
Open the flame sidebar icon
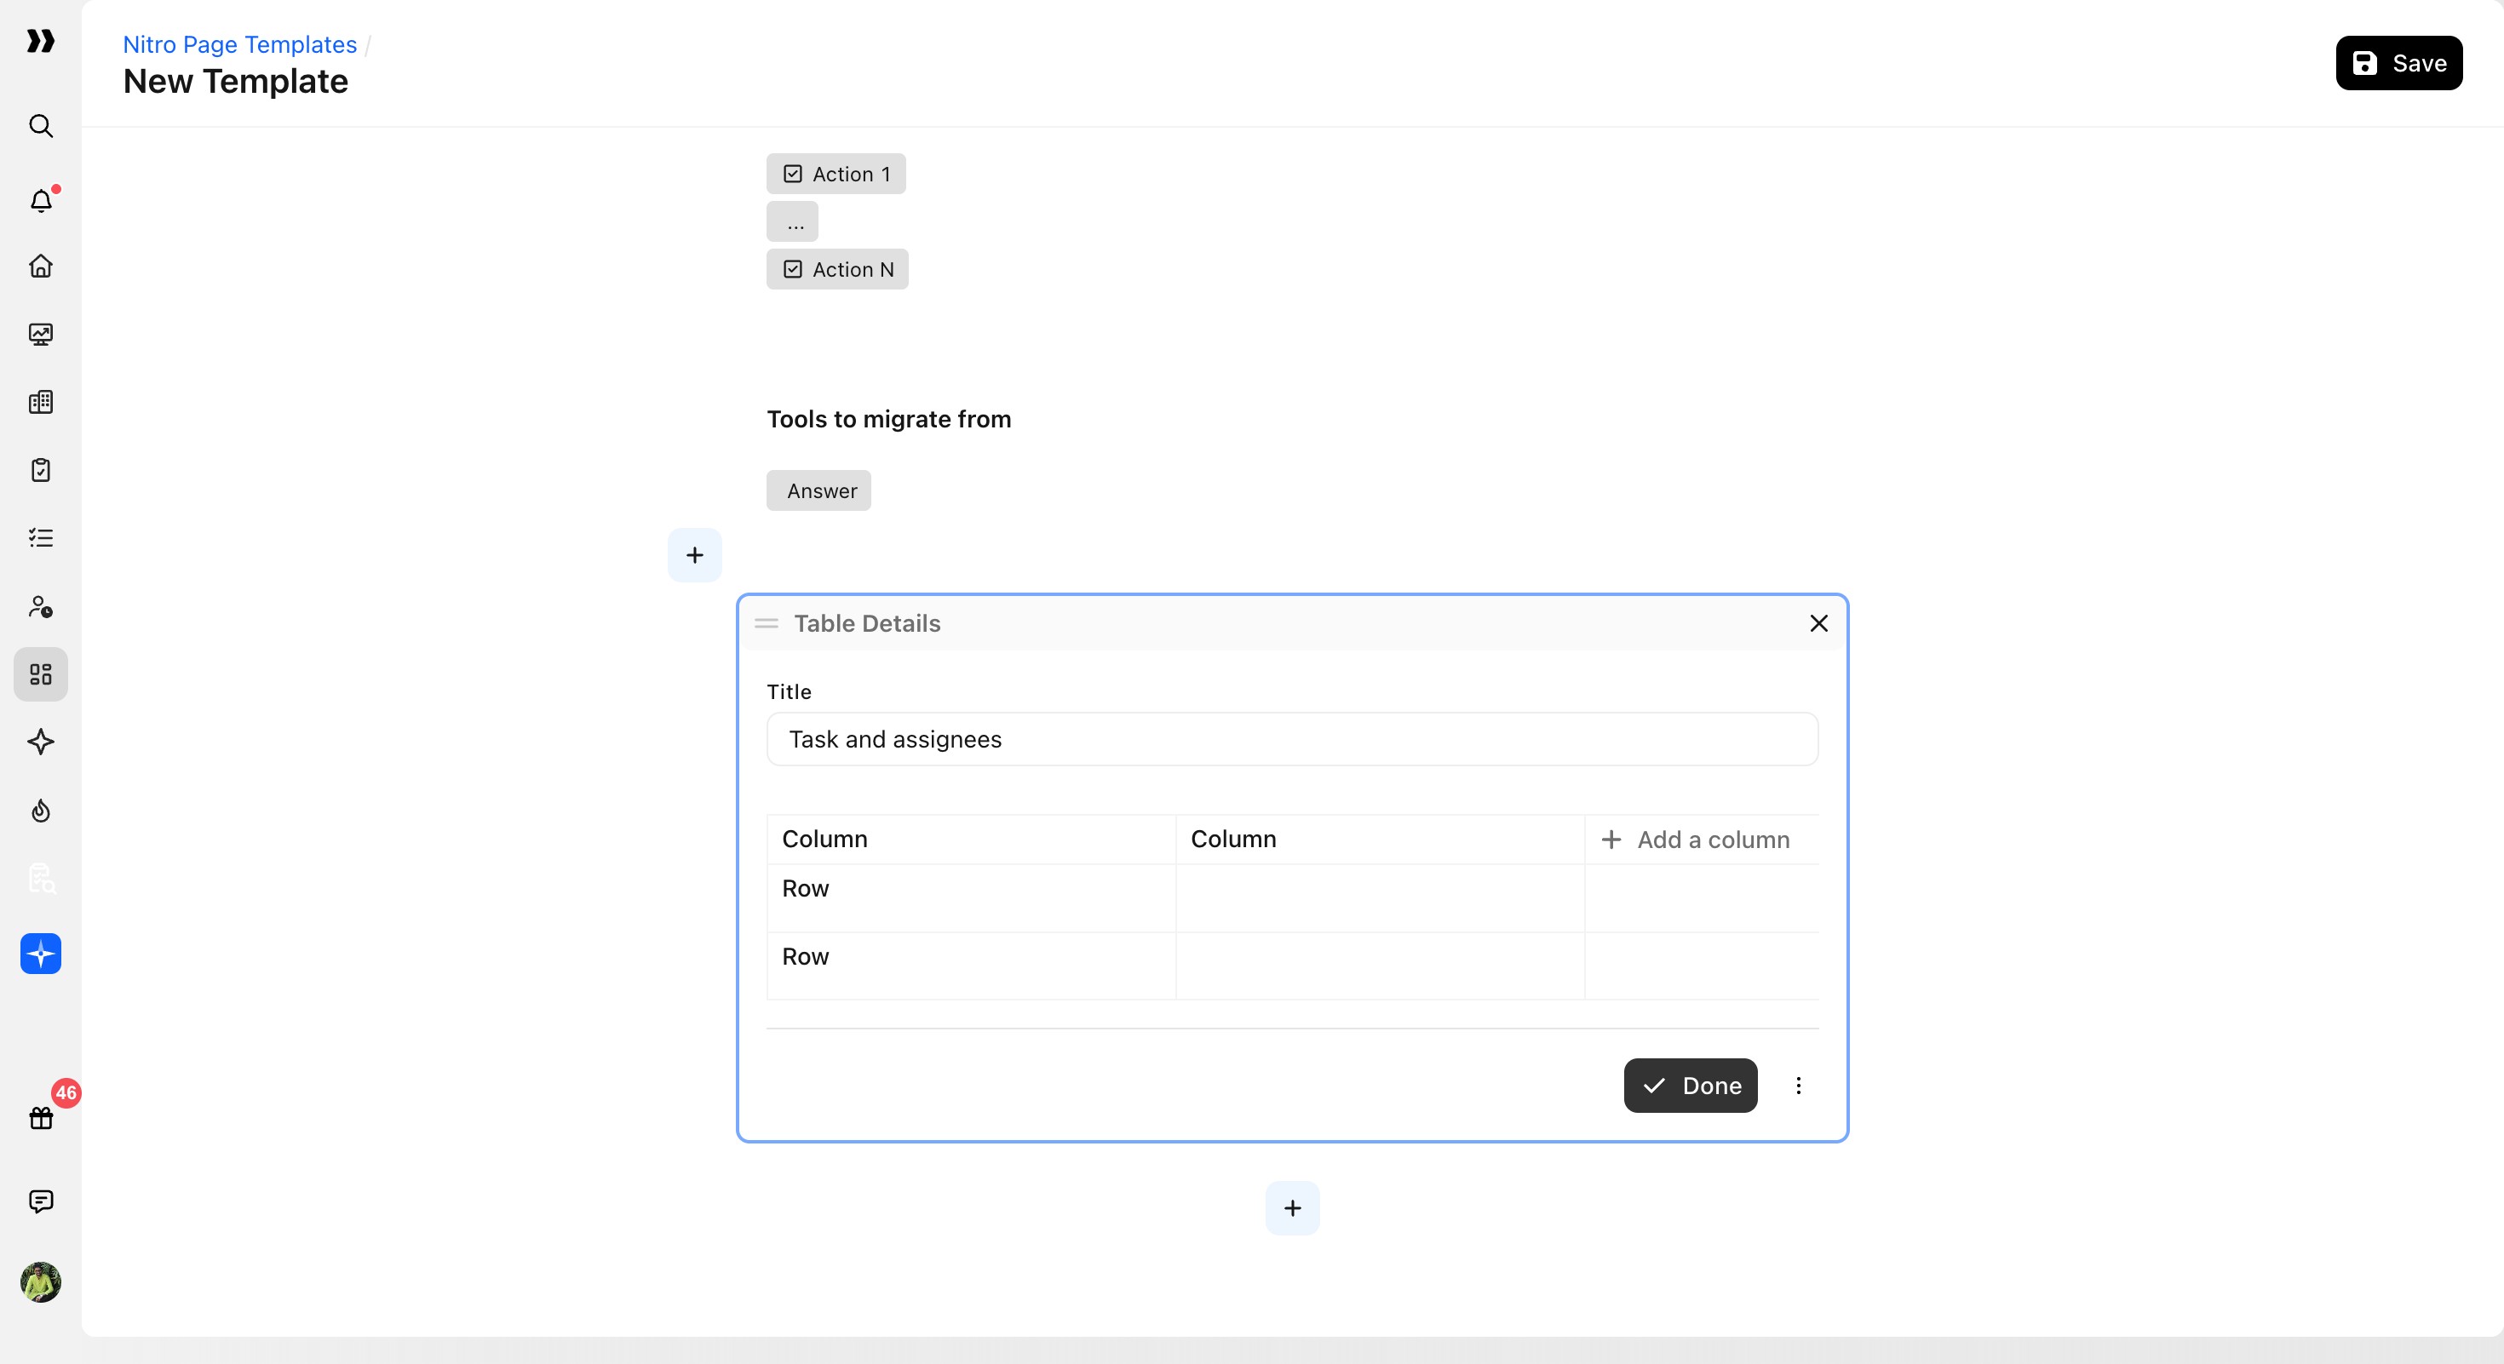click(41, 811)
